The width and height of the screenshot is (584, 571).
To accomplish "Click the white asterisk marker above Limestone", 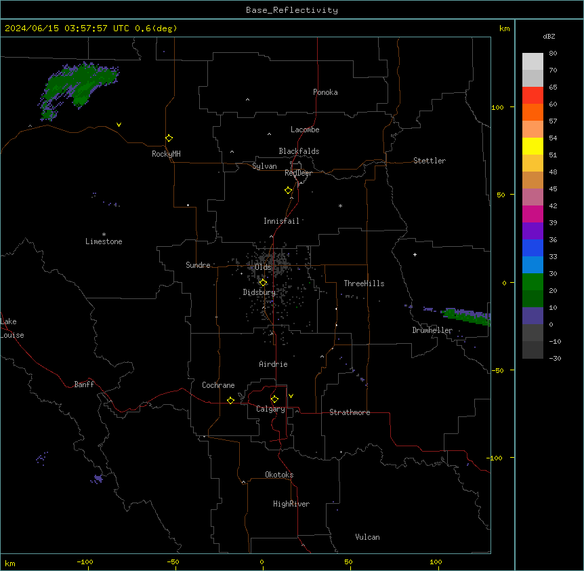I will [x=104, y=235].
